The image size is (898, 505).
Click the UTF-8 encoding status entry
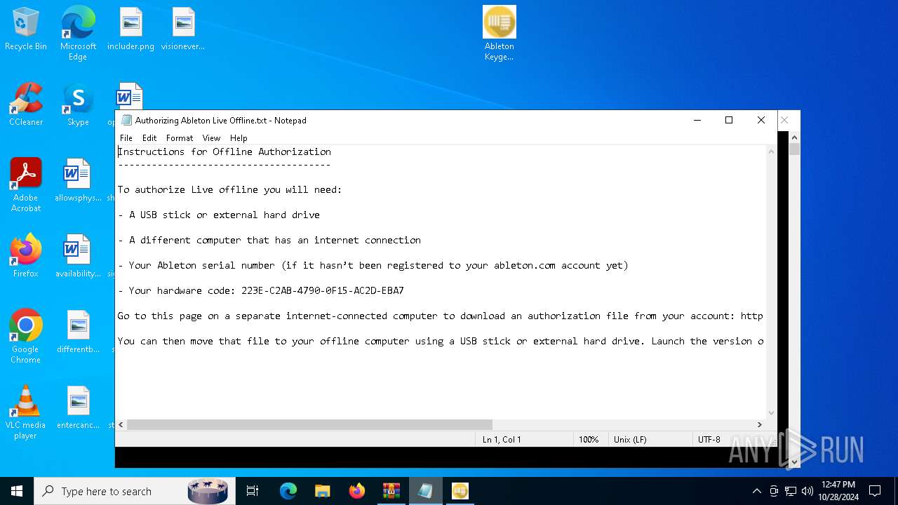tap(709, 440)
